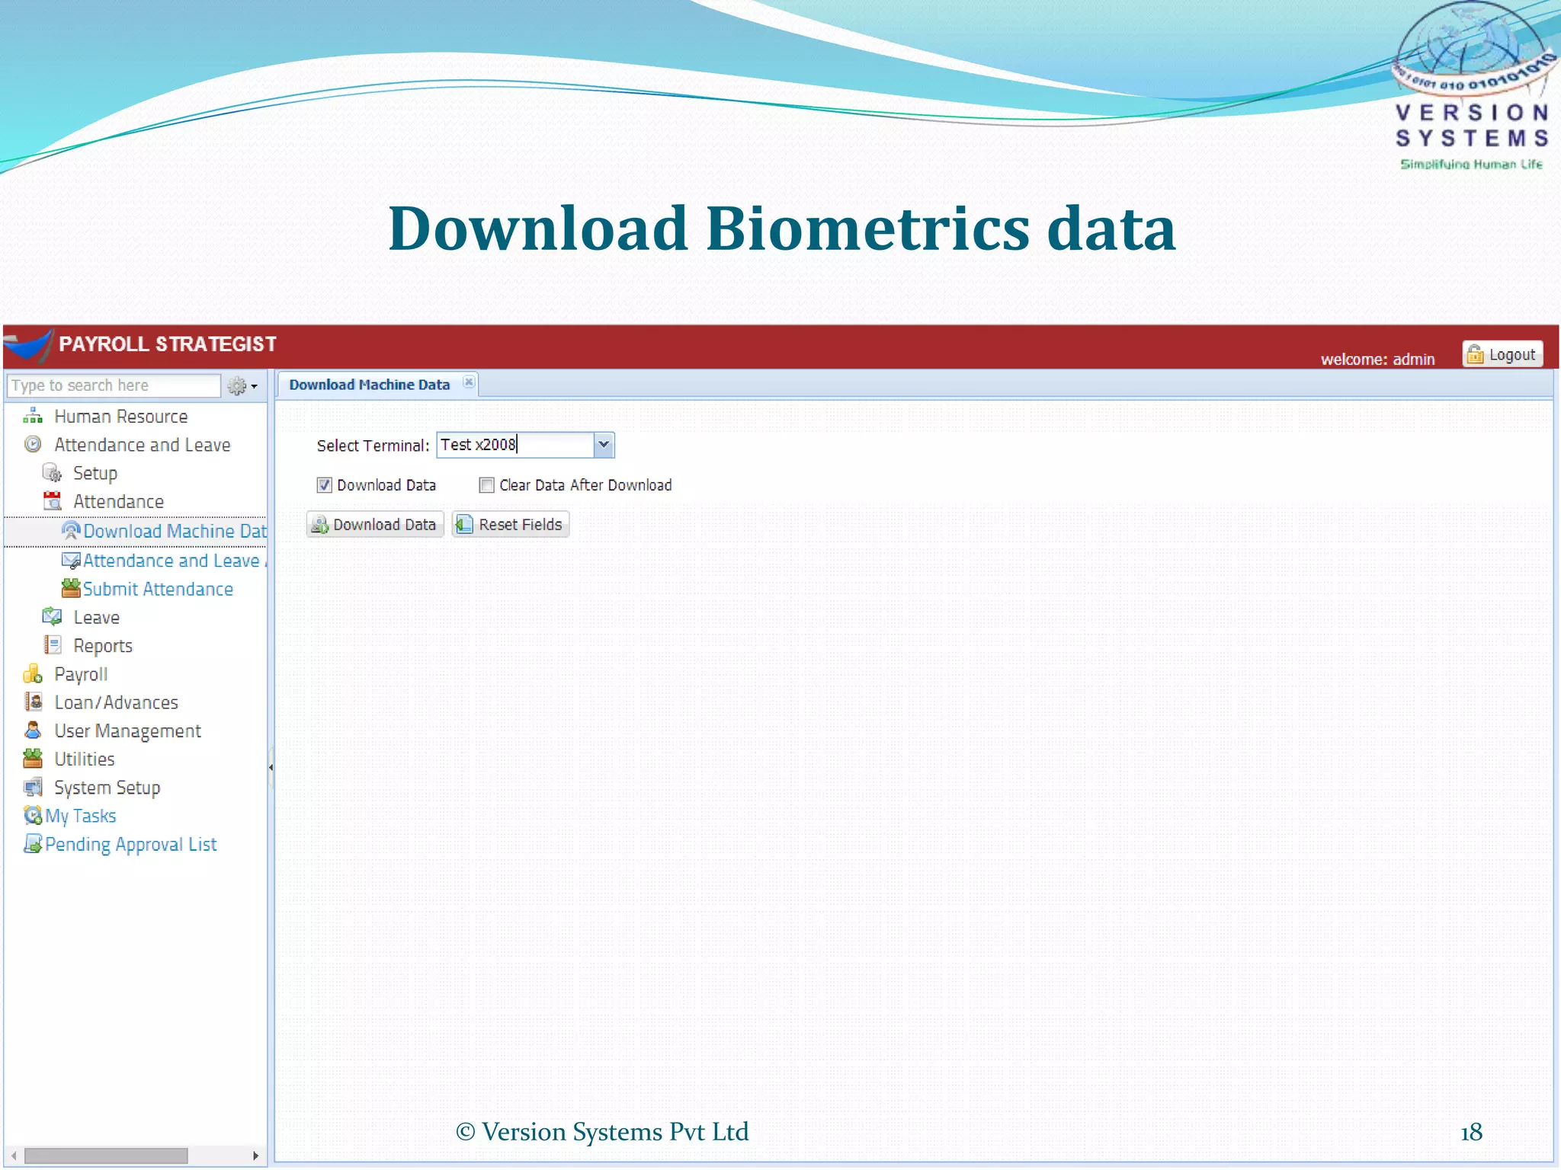Collapse the sidebar using splitter arrow
This screenshot has width=1561, height=1170.
click(x=271, y=768)
